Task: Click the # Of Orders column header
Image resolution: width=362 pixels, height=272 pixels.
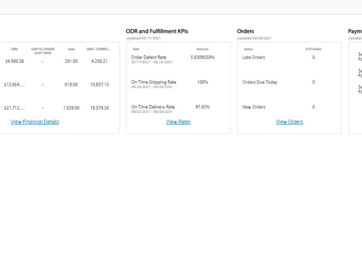Action: [313, 49]
